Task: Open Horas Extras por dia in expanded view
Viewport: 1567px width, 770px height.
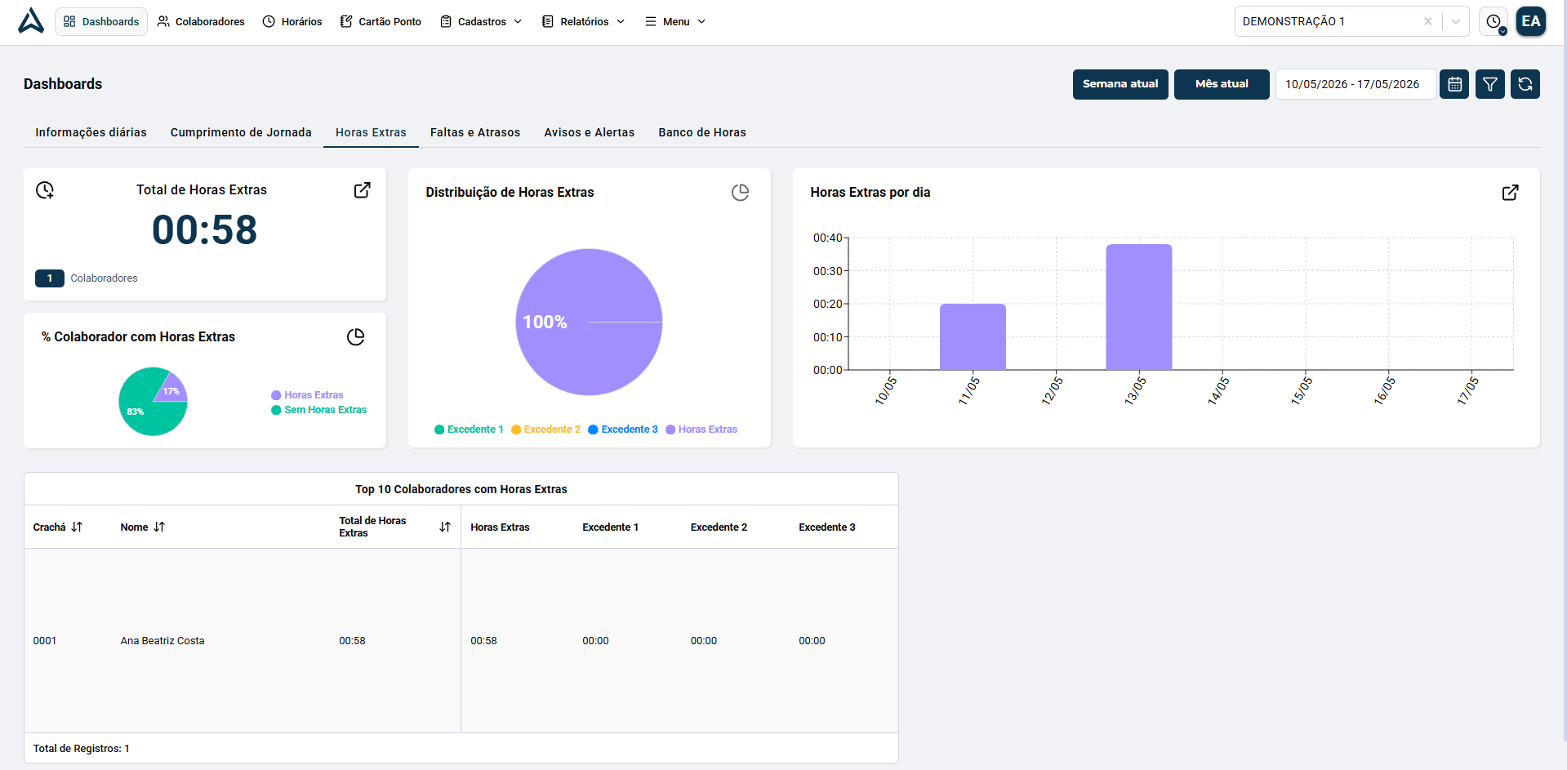Action: click(x=1510, y=193)
